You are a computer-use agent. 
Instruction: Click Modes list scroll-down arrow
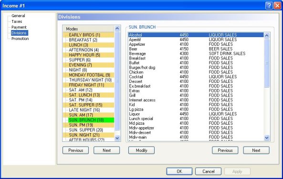[117, 138]
